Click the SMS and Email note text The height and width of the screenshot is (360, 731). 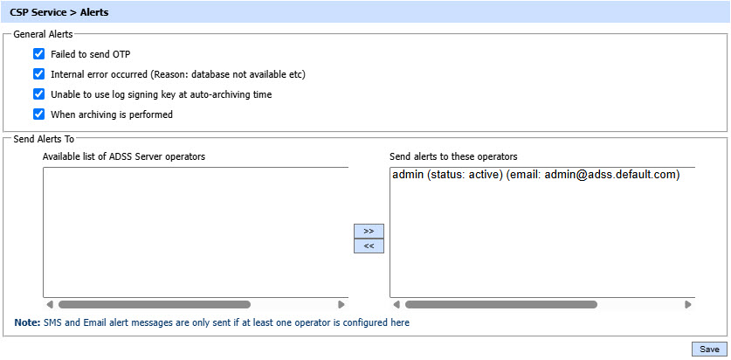point(225,322)
